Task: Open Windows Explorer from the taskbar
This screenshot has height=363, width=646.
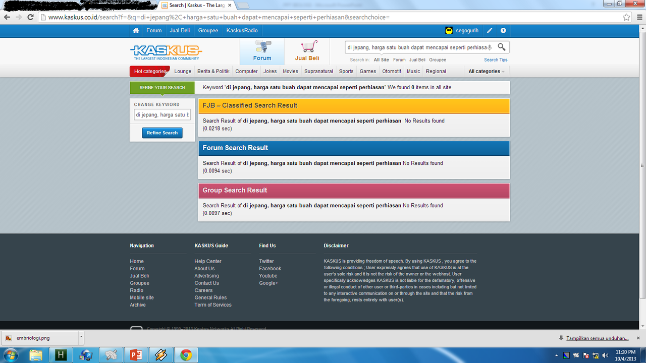Action: [36, 355]
